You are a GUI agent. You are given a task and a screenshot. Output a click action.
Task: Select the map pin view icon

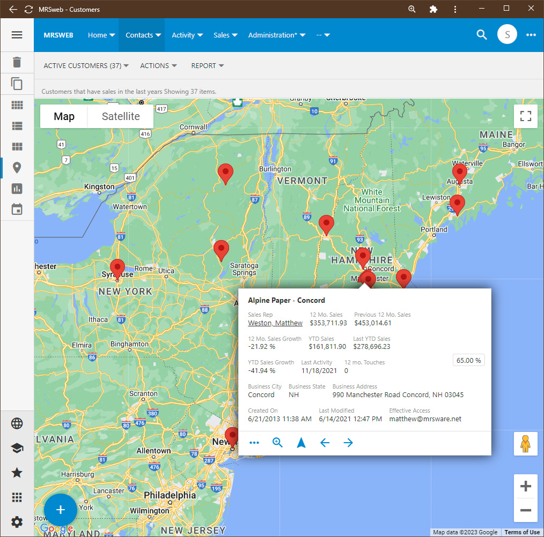tap(17, 168)
